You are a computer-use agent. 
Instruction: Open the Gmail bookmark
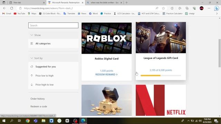(7, 13)
